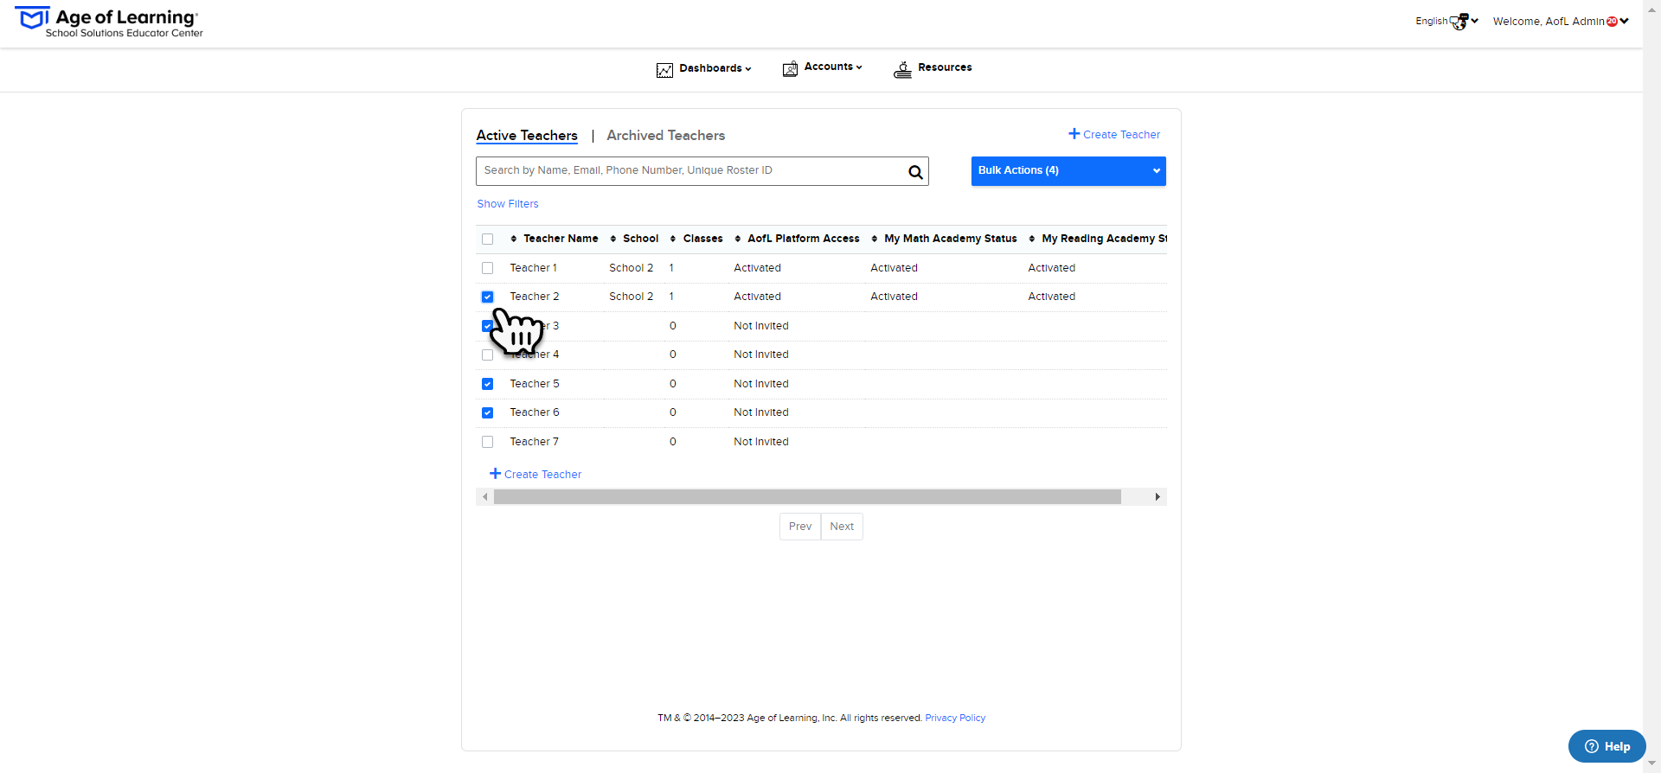The height and width of the screenshot is (773, 1661).
Task: Open the Bulk Actions (4) dropdown
Action: (x=1068, y=171)
